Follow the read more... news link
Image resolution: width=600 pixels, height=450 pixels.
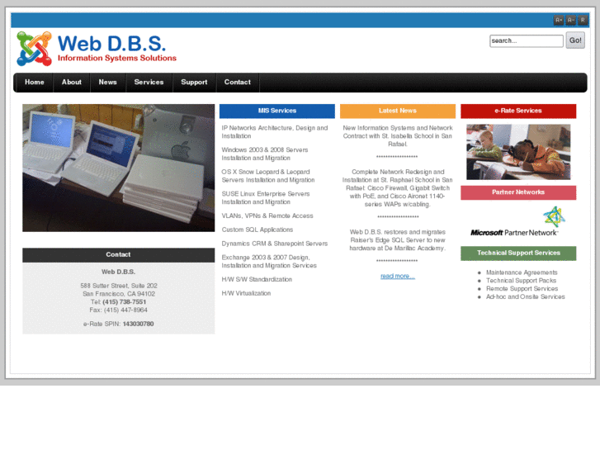click(398, 276)
